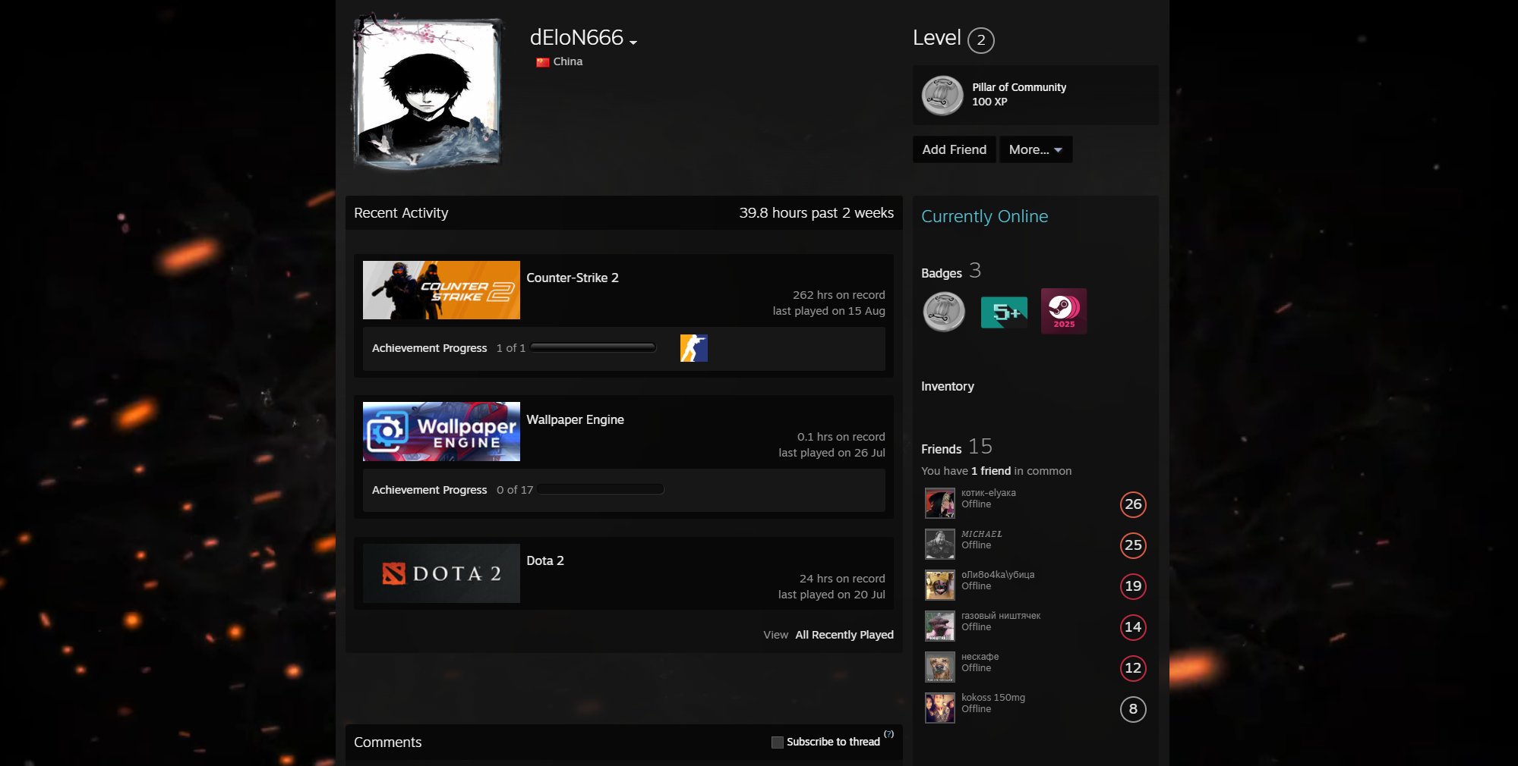The height and width of the screenshot is (766, 1518).
Task: Click the Counter-Strike 2 achievement progress bar
Action: 593,347
